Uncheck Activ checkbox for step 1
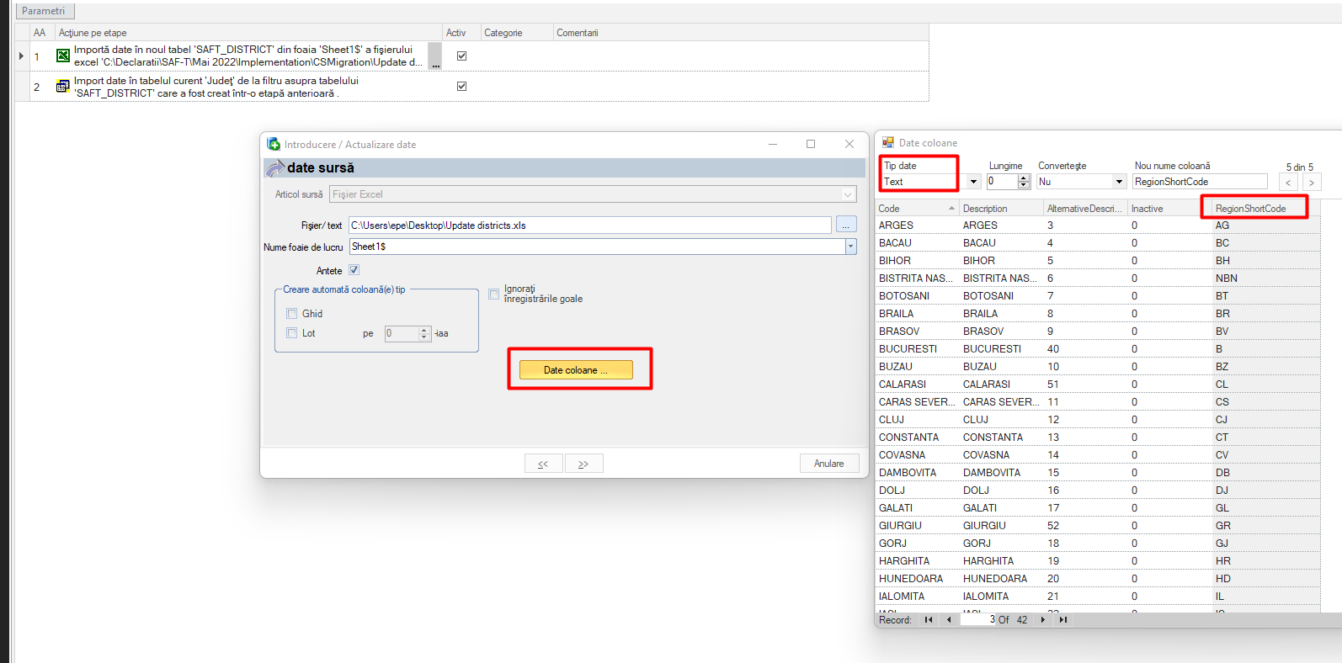 click(x=461, y=56)
